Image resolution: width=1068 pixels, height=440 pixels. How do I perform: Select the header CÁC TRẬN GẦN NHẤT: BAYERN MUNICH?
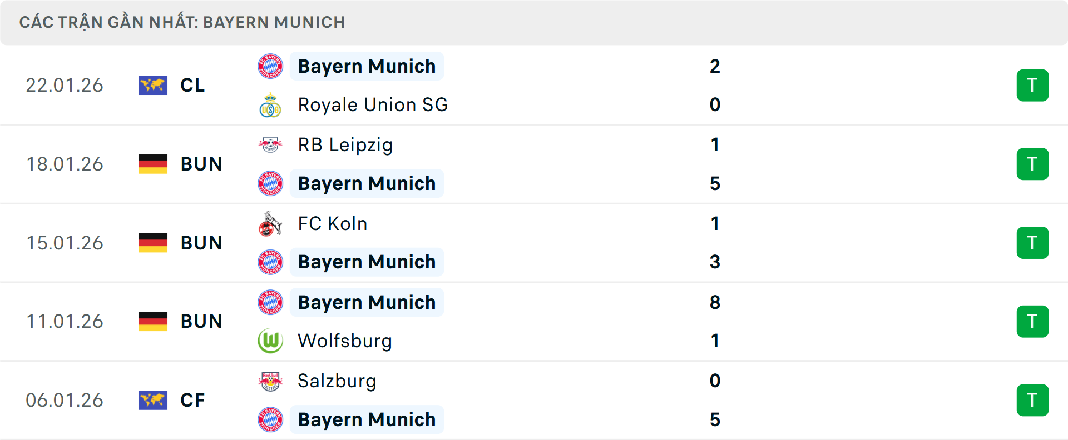pos(182,22)
